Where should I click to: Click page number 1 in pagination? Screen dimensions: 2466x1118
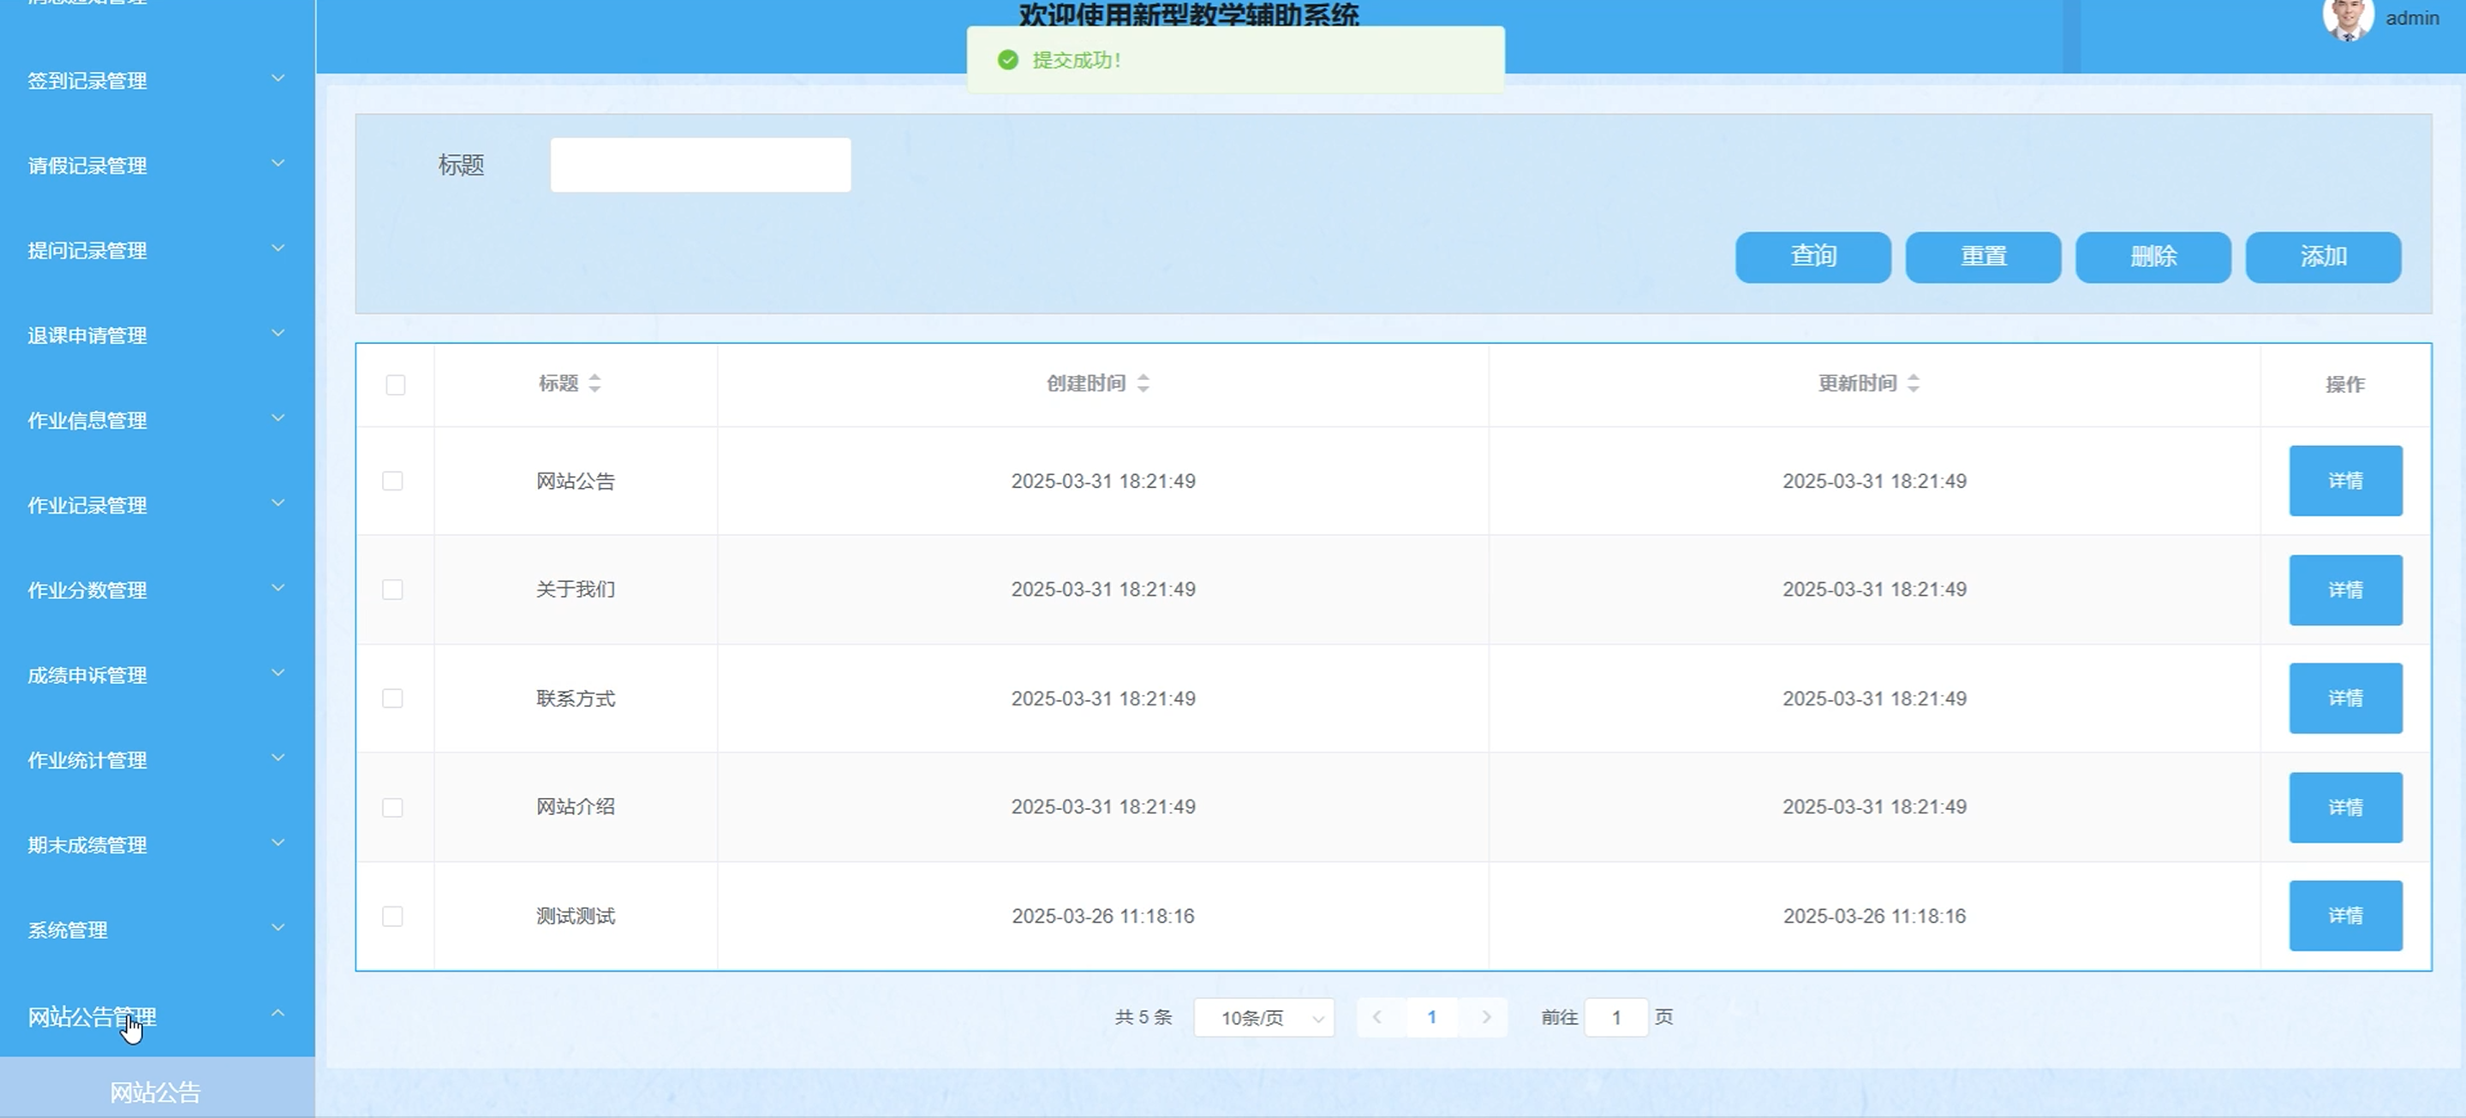(x=1431, y=1018)
